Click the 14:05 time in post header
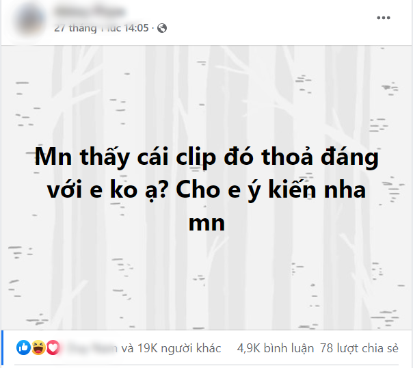This screenshot has width=413, height=368. (136, 28)
